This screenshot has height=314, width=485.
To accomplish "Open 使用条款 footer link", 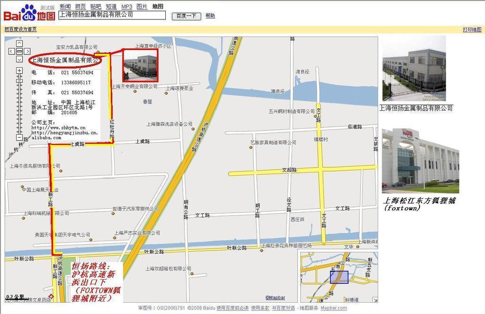I will pos(260,308).
